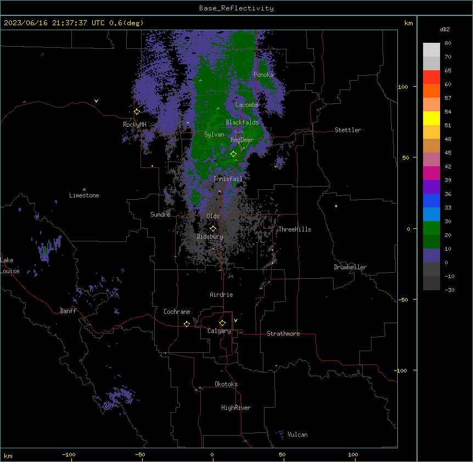
Task: Click the Innisfail town label
Action: click(228, 179)
